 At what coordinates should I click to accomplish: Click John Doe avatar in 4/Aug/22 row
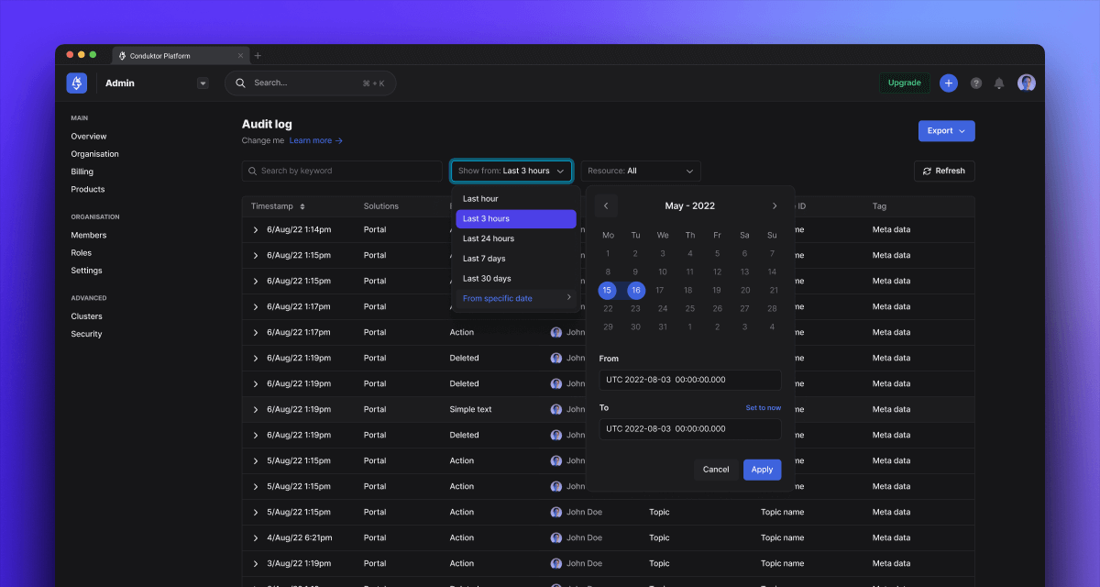coord(556,538)
